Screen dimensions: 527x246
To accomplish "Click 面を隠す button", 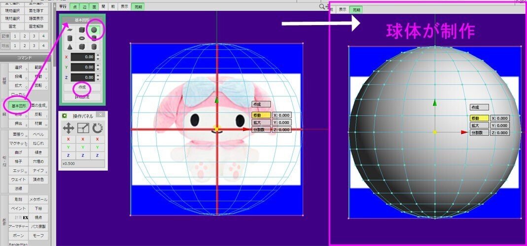I will point(36,11).
